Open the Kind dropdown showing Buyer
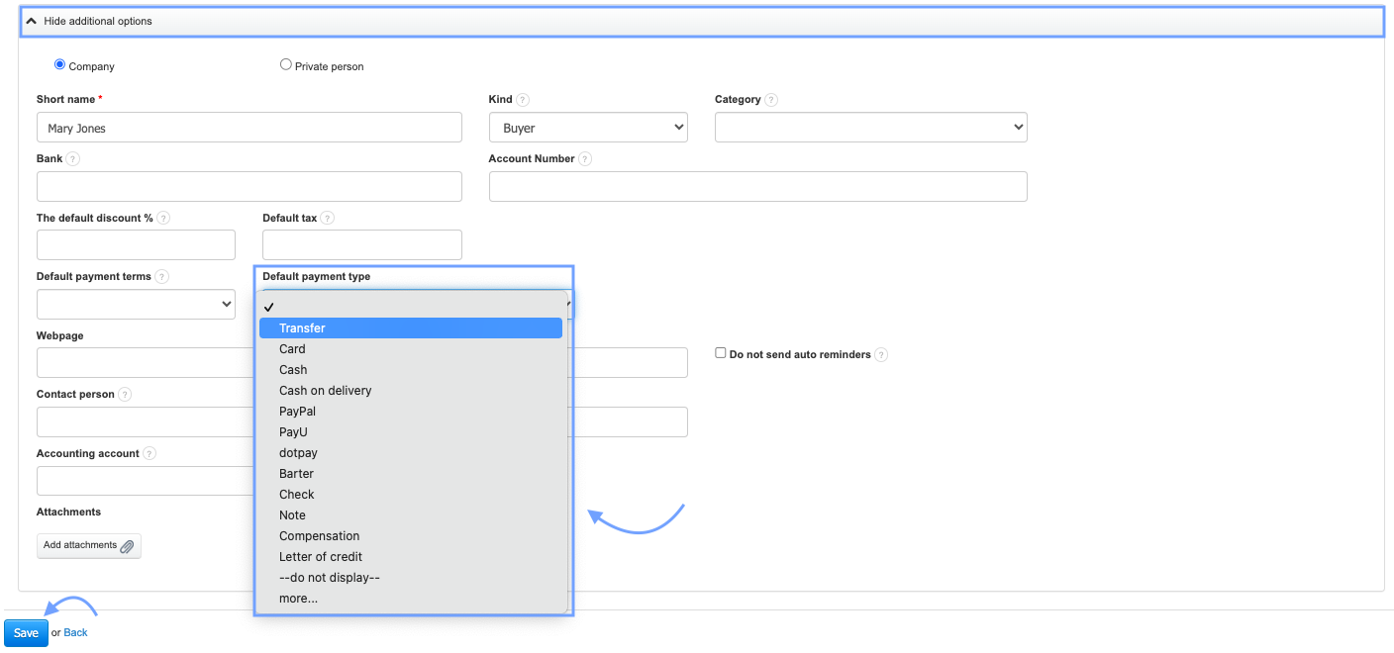The height and width of the screenshot is (653, 1394). coord(588,128)
